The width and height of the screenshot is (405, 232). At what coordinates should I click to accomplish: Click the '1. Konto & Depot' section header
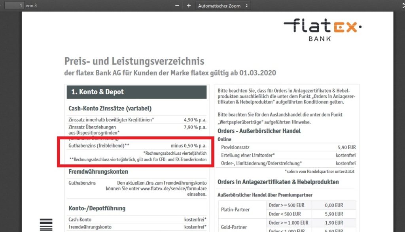[136, 92]
